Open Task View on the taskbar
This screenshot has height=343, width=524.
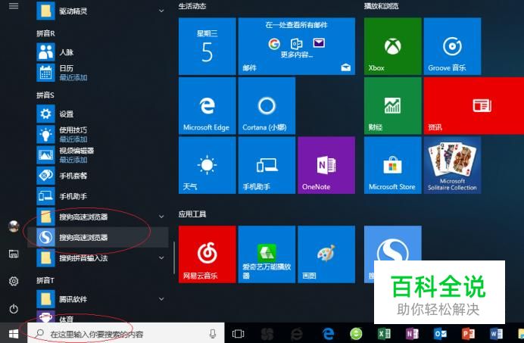[x=238, y=333]
